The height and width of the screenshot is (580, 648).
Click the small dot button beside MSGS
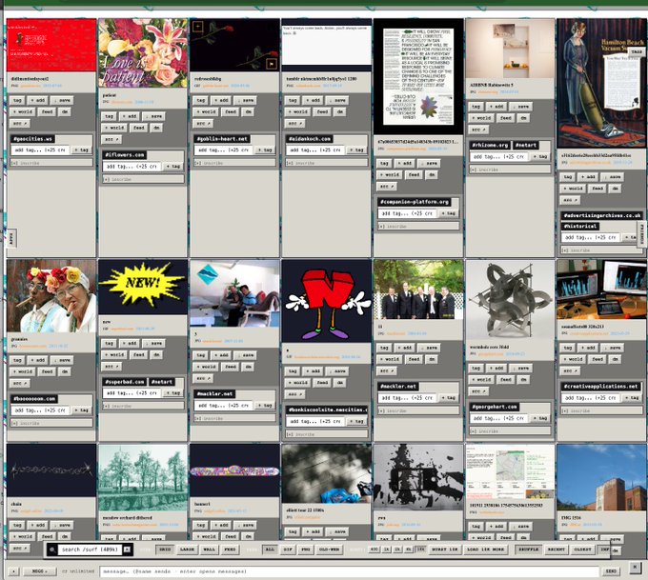13,571
